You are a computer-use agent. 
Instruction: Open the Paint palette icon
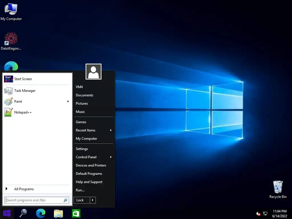pos(9,102)
